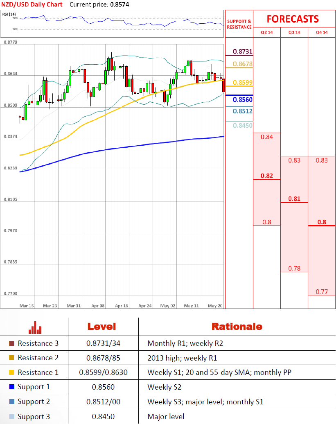Screen dimensions: 336x424
Task: Click the 'Weekly S2' rationale cell
Action: pyautogui.click(x=165, y=387)
